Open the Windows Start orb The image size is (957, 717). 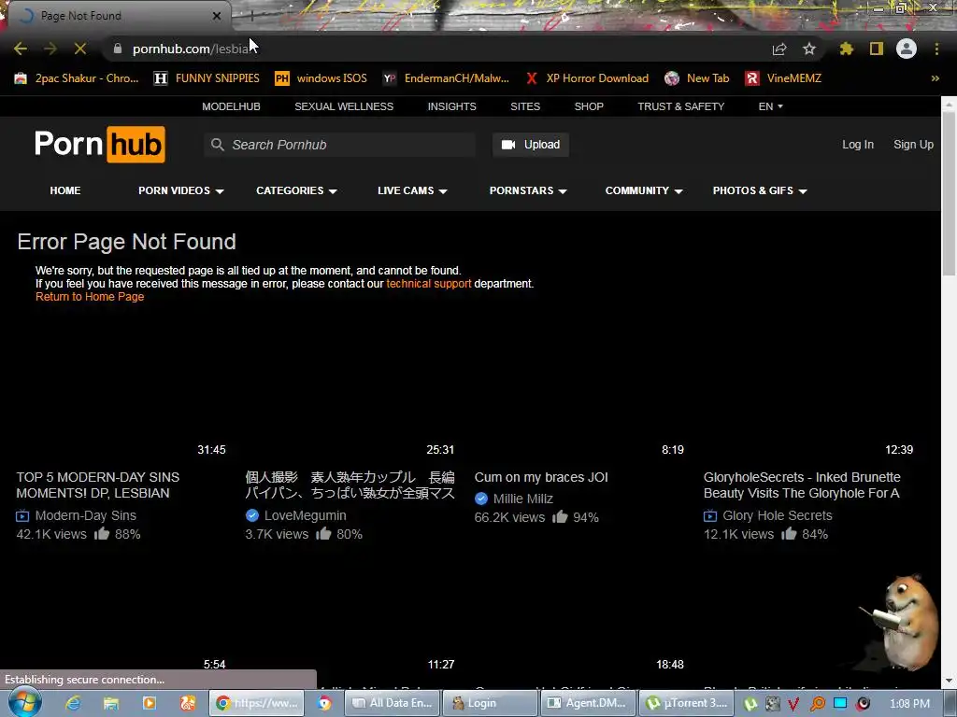[24, 702]
